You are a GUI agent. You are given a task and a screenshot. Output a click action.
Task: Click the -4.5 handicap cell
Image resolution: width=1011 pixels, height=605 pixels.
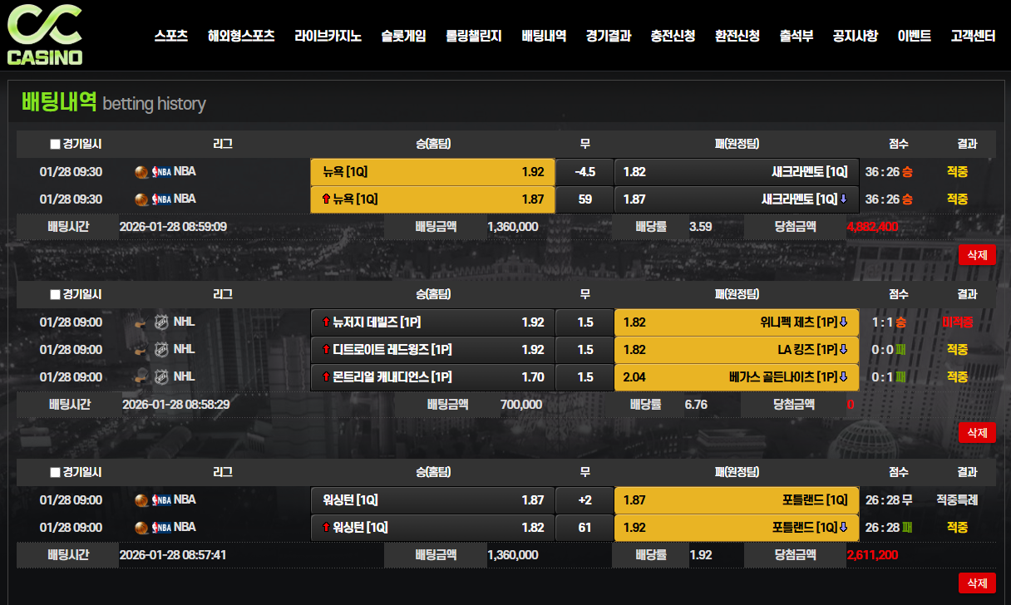click(x=584, y=172)
